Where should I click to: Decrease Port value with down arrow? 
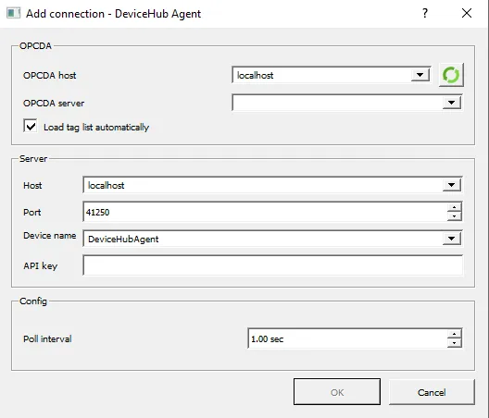pos(454,216)
